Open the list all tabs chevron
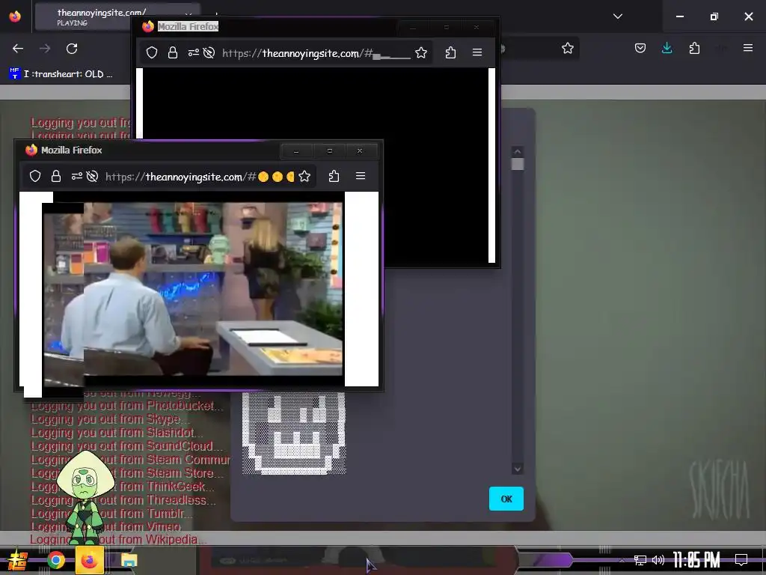The height and width of the screenshot is (575, 766). click(617, 16)
